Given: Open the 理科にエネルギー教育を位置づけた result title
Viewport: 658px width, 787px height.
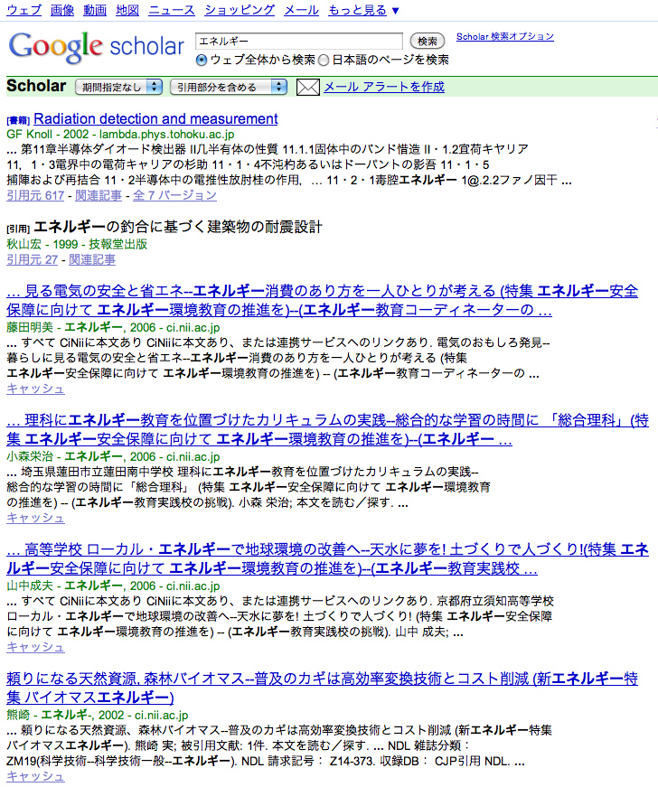Looking at the screenshot, I should 328,429.
